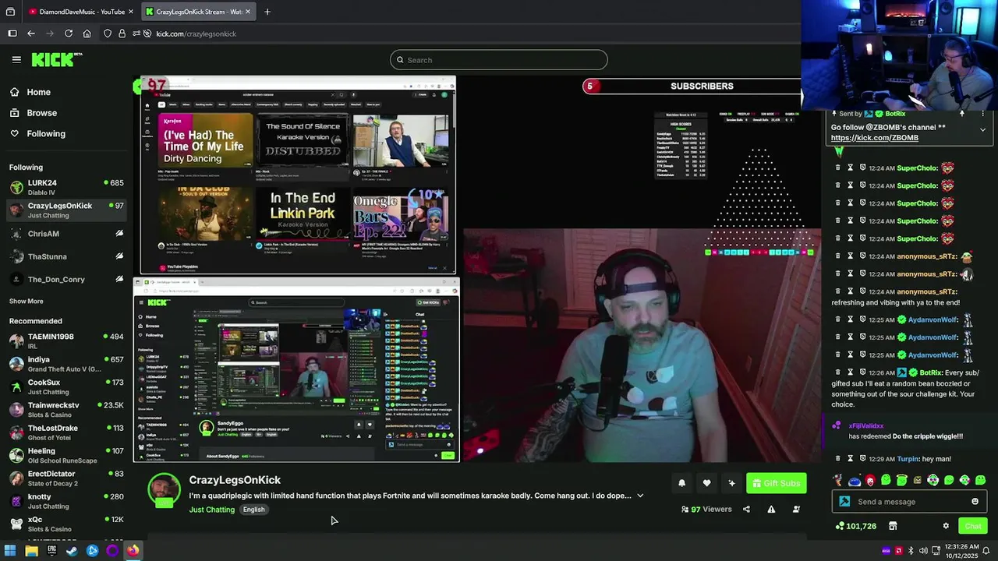The image size is (998, 561).
Task: Click the green Chat send button
Action: pyautogui.click(x=972, y=526)
